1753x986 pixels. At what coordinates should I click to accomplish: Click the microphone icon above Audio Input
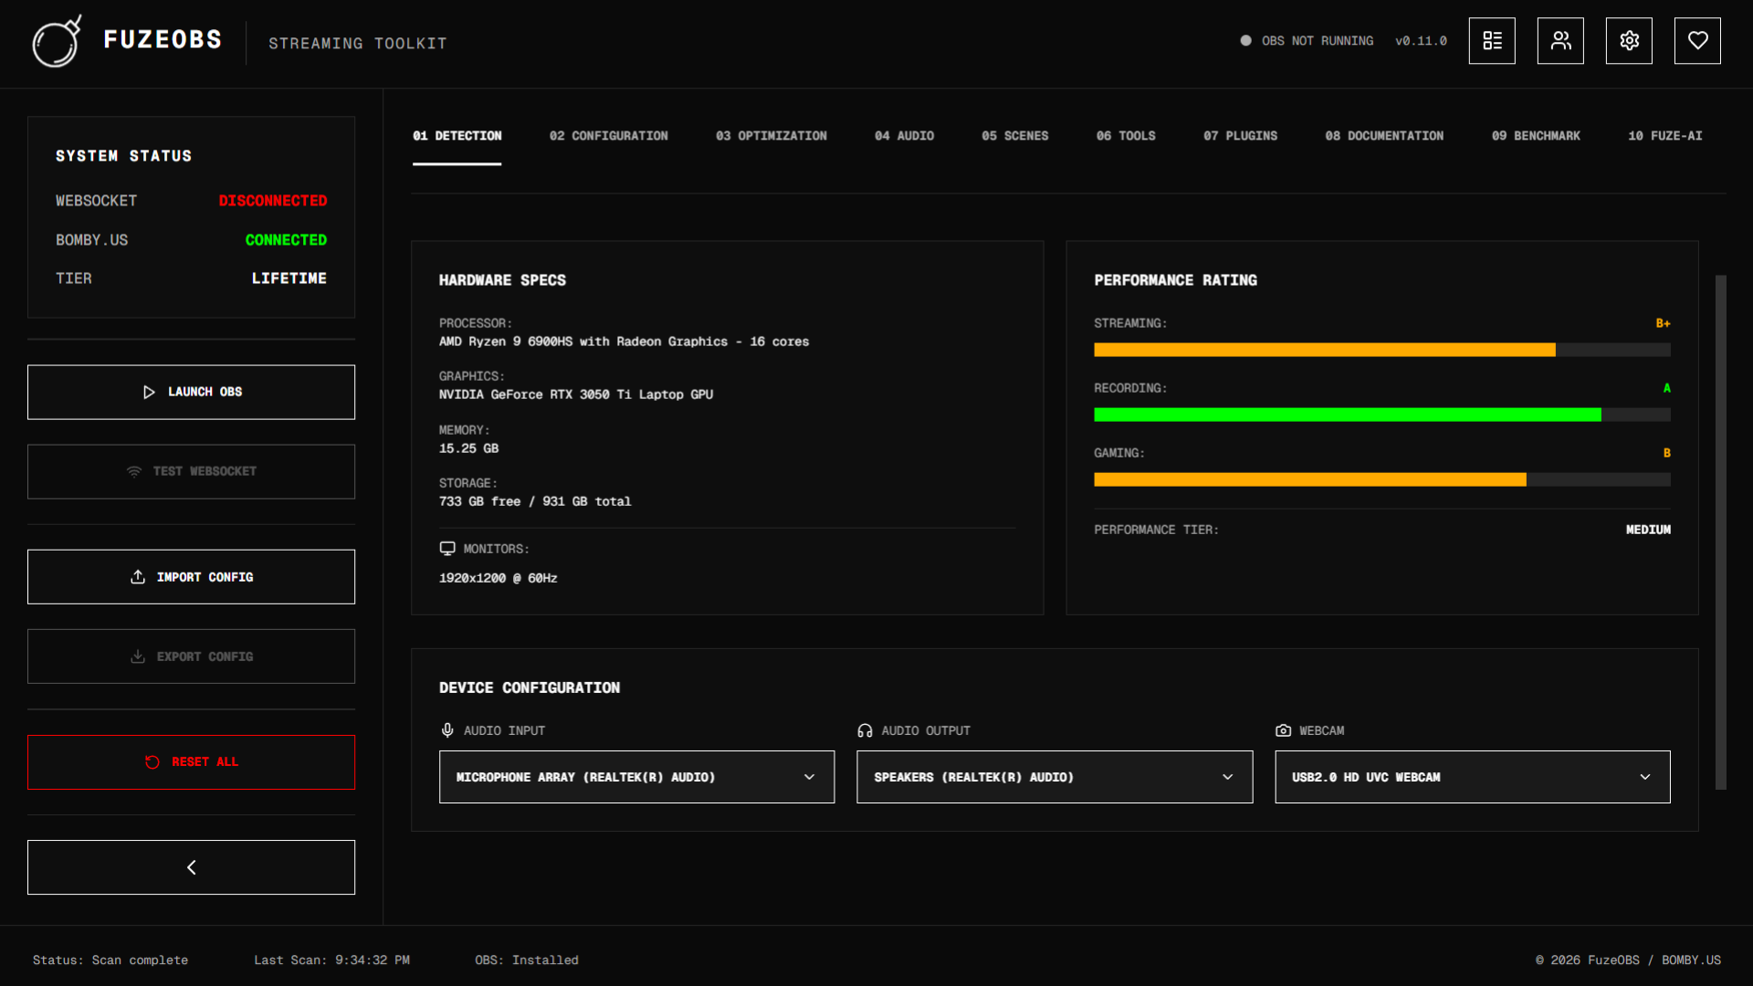tap(446, 729)
